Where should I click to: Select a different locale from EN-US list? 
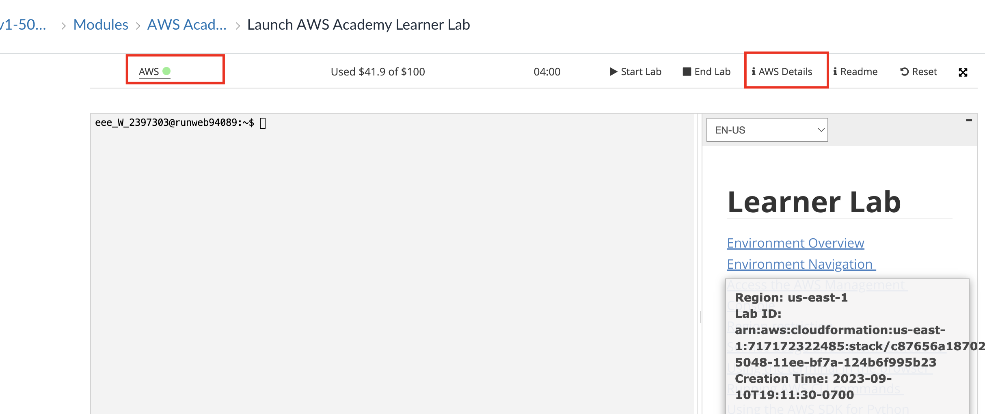pyautogui.click(x=766, y=129)
